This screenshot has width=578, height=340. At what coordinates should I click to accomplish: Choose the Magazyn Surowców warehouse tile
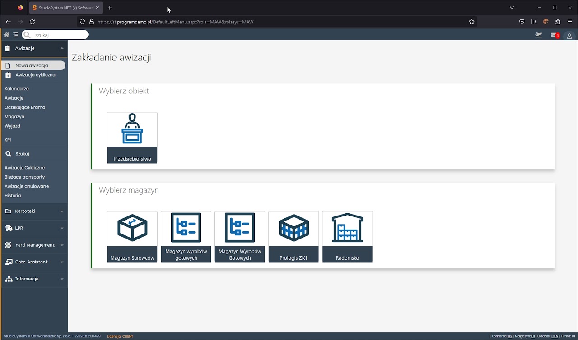click(132, 237)
